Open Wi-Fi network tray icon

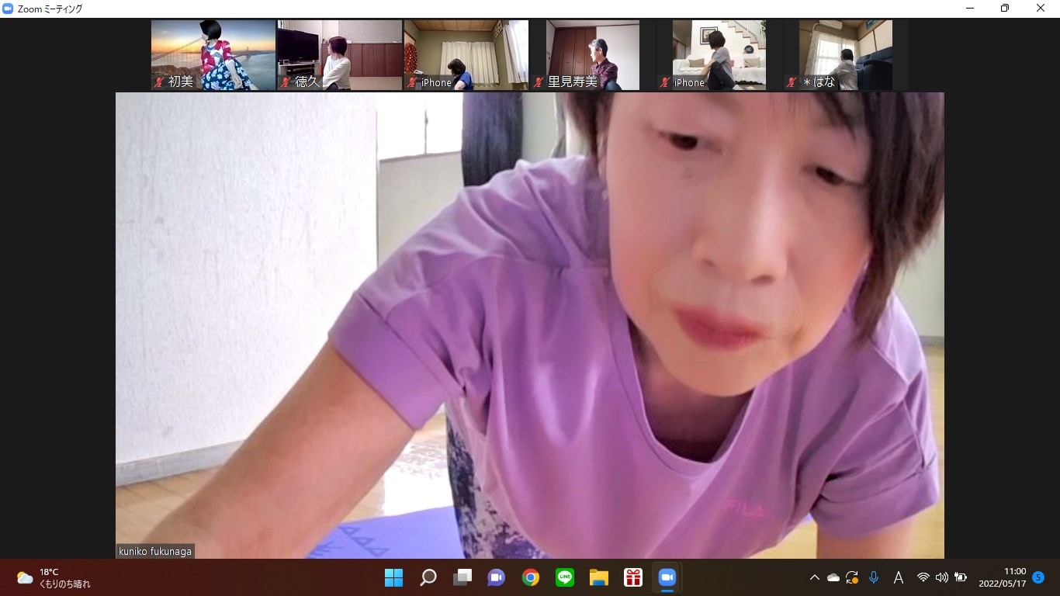click(x=923, y=577)
